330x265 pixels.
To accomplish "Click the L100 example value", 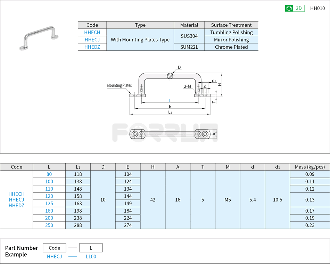I will 91,256.
